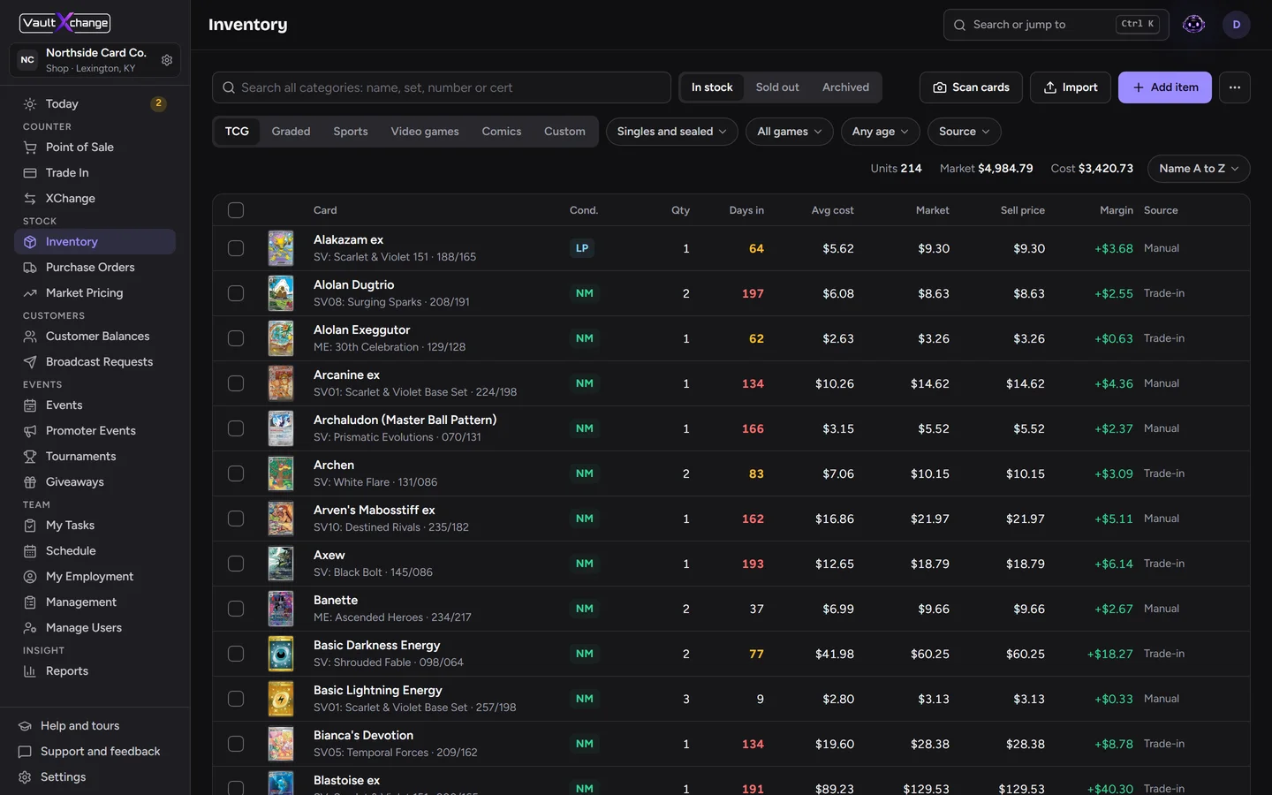This screenshot has height=795, width=1272.
Task: Click the Days in column header
Action: coord(746,210)
